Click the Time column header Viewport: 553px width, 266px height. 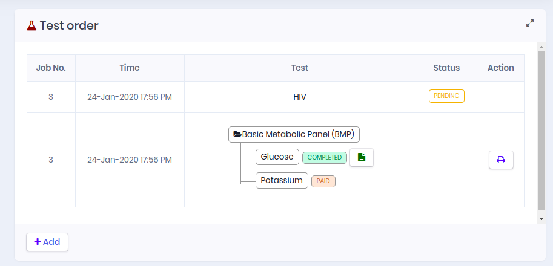130,68
